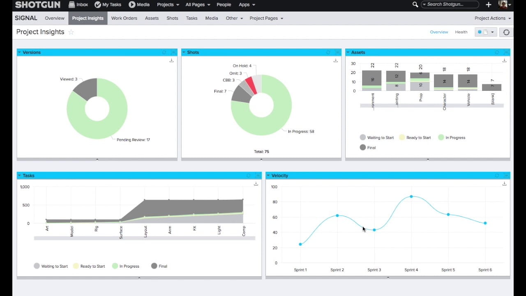Click the Health view link
526x296 pixels.
461,32
